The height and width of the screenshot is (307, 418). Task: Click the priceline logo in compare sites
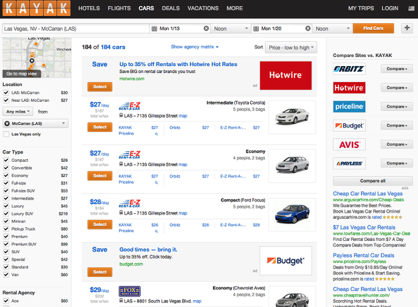349,107
